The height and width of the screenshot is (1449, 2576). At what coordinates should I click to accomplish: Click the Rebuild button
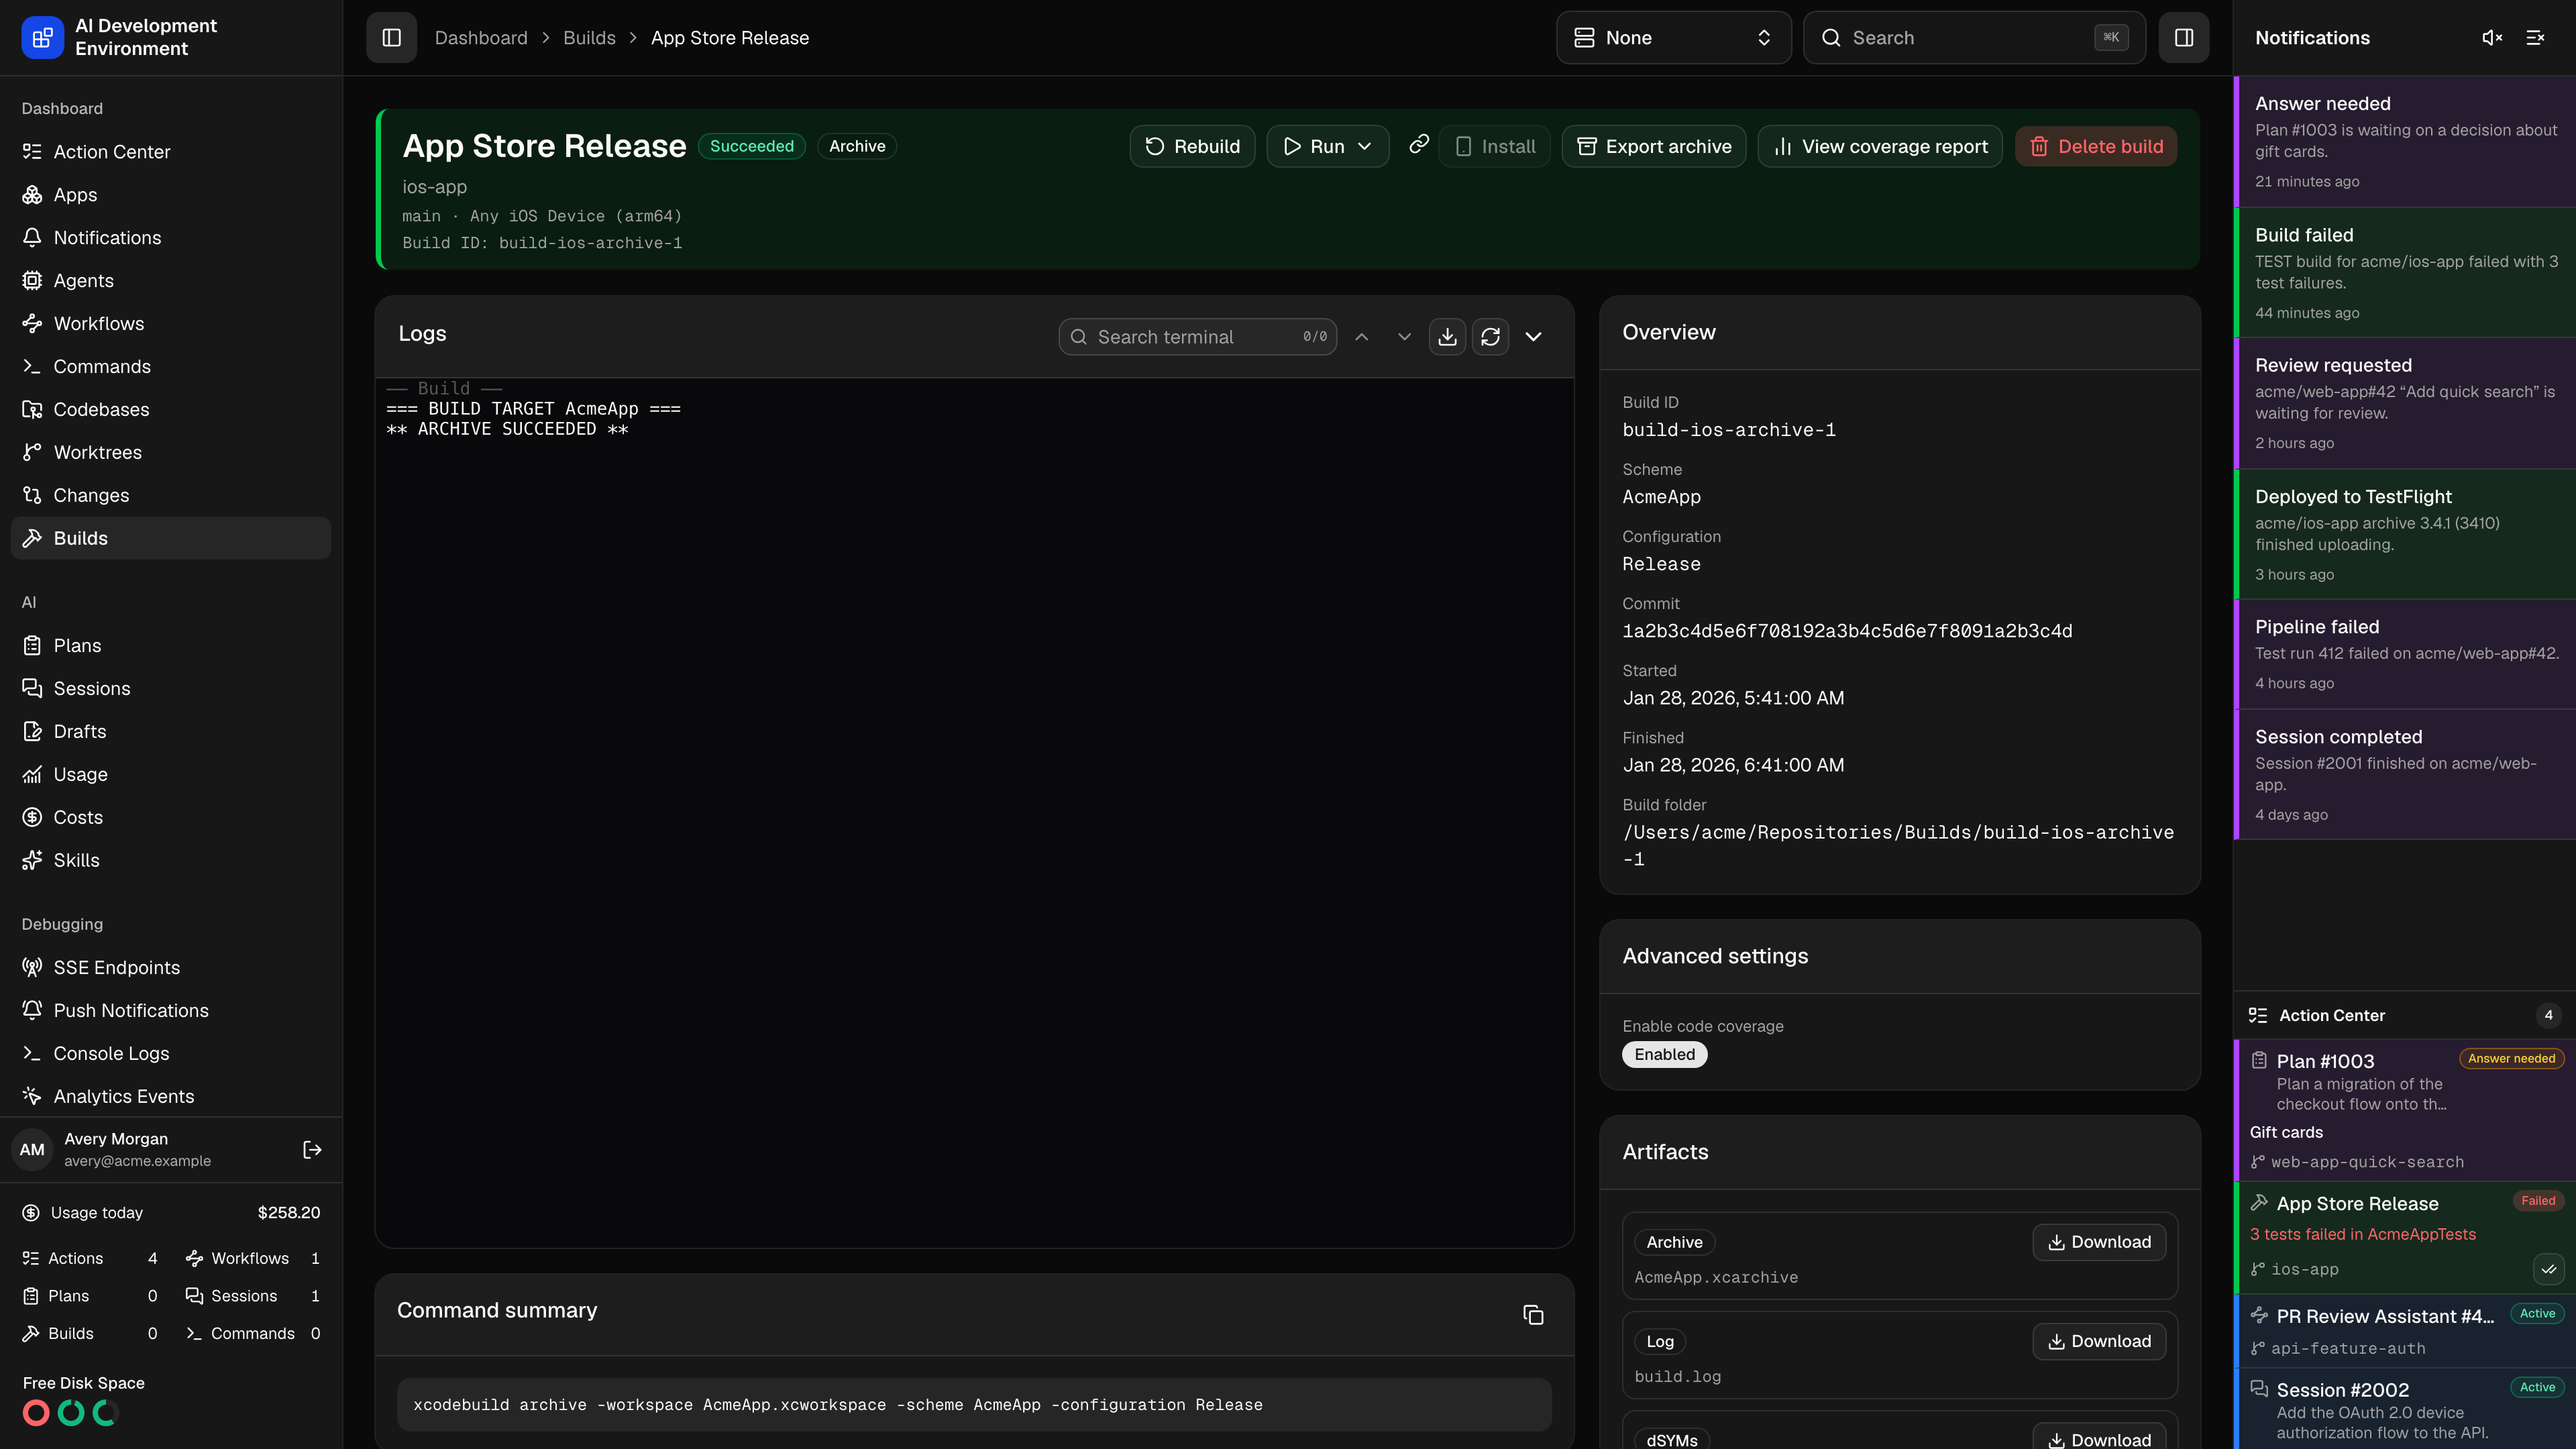point(1192,146)
